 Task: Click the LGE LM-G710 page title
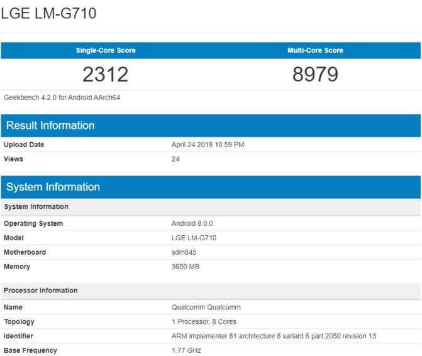tap(48, 13)
